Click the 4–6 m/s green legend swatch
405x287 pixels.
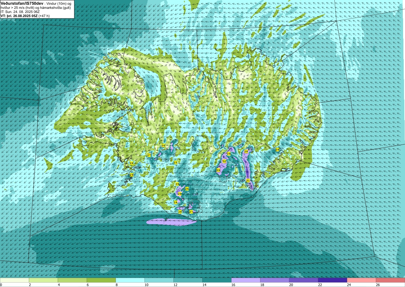pyautogui.click(x=72, y=280)
